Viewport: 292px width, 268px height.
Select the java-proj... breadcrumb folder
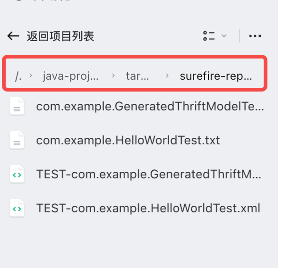pos(70,76)
